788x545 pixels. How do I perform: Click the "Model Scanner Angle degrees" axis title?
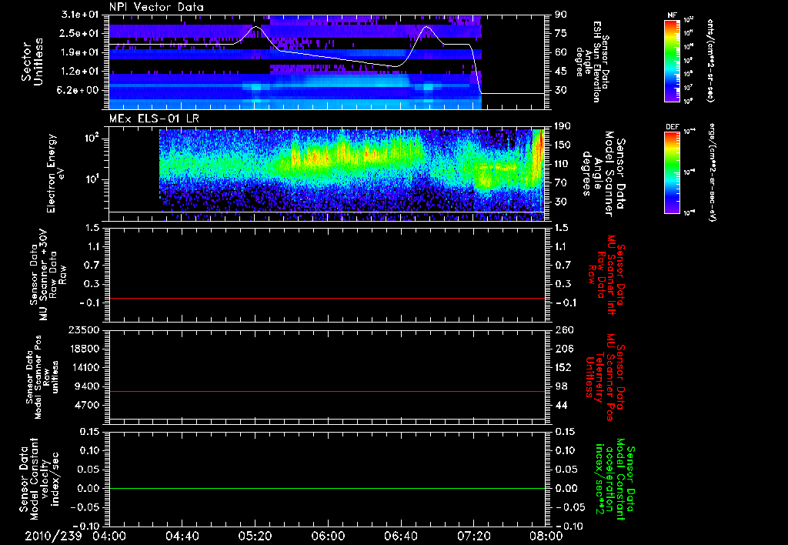603,174
